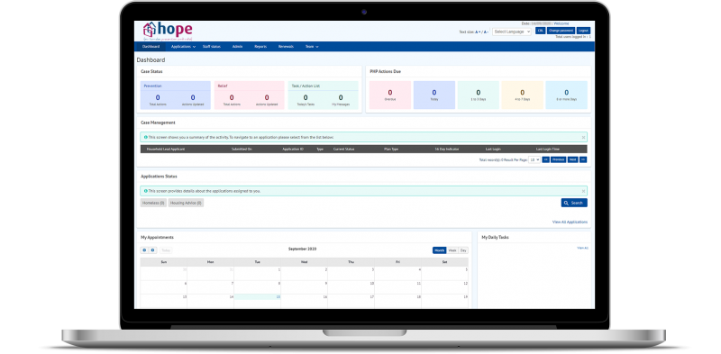This screenshot has width=721, height=354.
Task: Open the Overdue PHP actions tile
Action: coord(390,95)
